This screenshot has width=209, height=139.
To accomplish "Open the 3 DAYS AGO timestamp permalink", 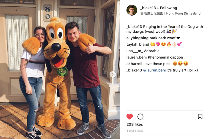I will (135, 131).
